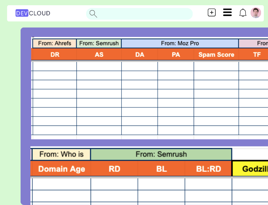This screenshot has height=205, width=268.
Task: Click the BL:RD column header
Action: coord(208,169)
